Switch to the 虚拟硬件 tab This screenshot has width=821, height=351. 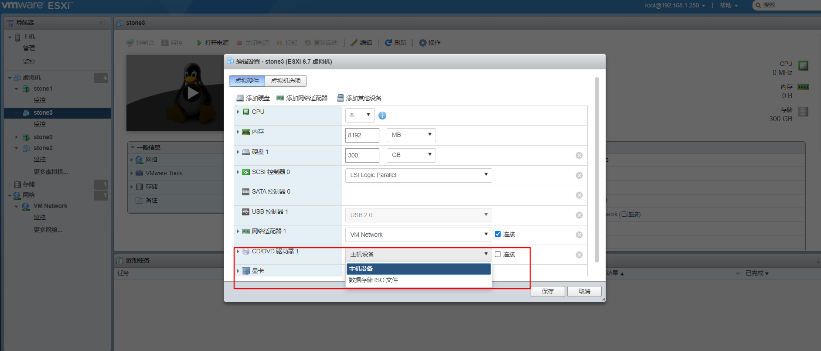[x=247, y=81]
